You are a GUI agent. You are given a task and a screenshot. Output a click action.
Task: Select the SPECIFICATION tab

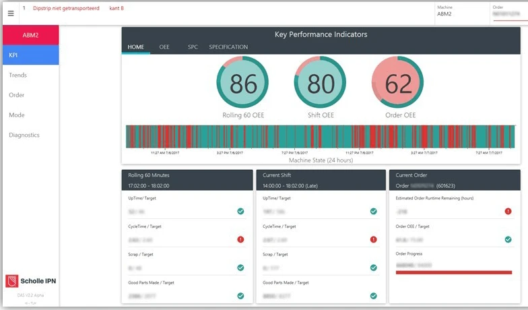click(228, 47)
